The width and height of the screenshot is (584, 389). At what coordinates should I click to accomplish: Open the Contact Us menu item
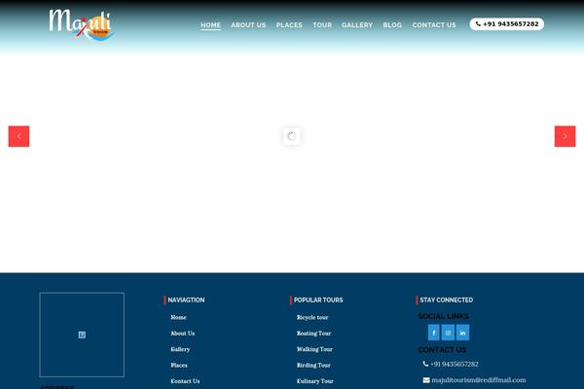tap(434, 25)
